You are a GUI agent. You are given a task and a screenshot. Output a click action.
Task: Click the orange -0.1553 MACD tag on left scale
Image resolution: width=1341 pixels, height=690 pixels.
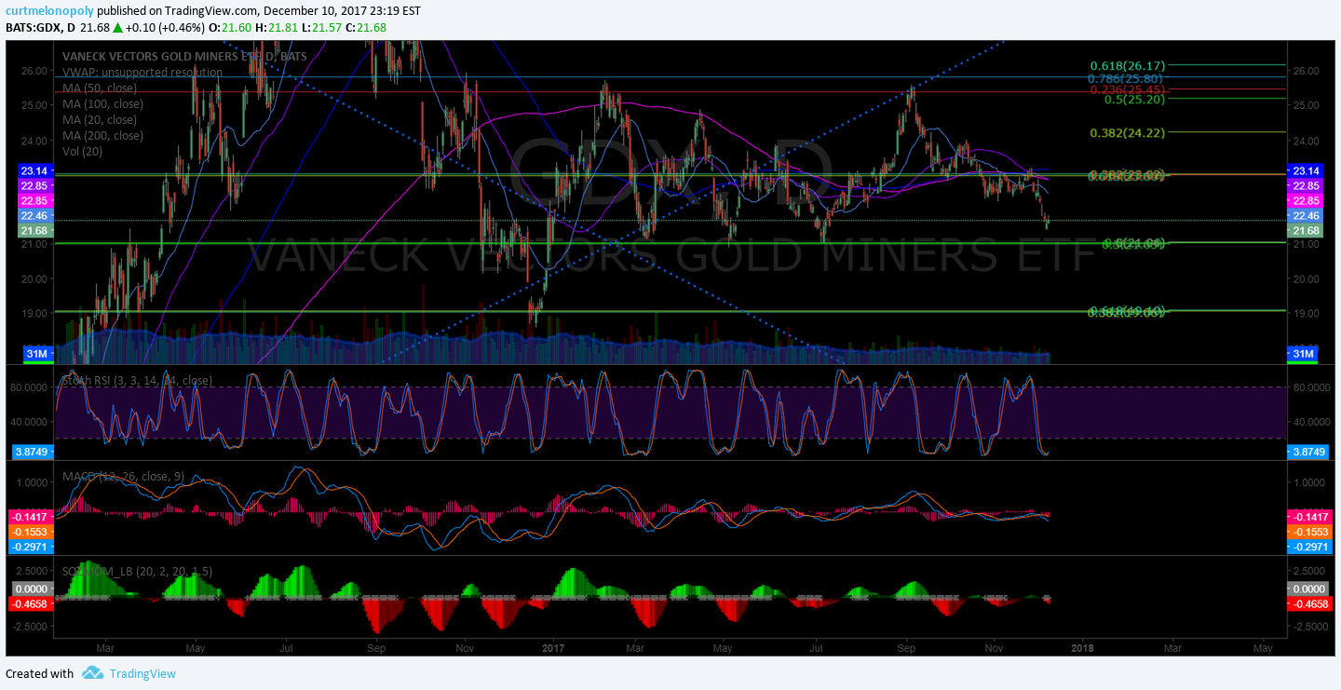coord(32,531)
